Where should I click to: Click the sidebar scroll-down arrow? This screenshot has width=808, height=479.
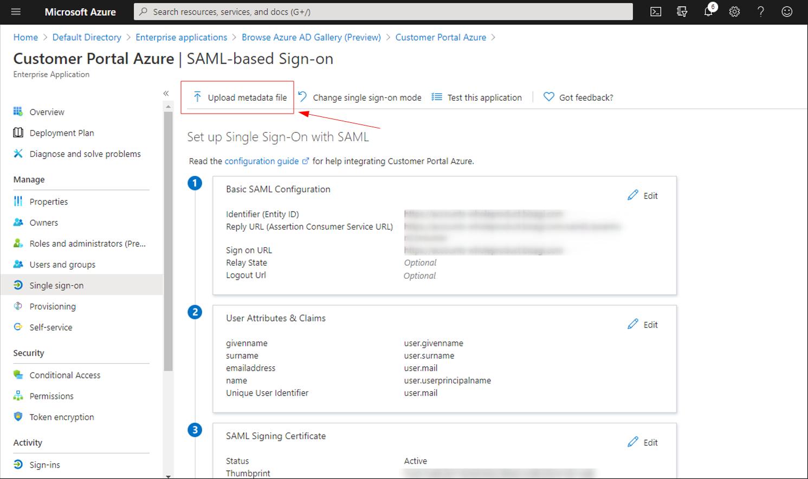(168, 476)
